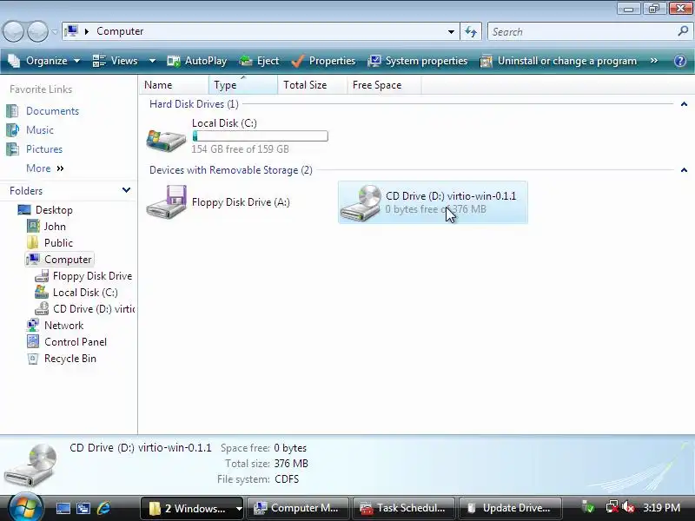Click the network status tray icon
Screen dimensions: 695x521
pos(612,507)
